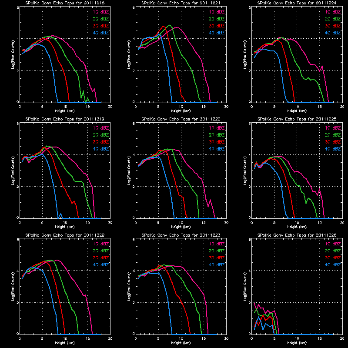Click the title "SPolKa Conv Echo Tops for 20111221"
This screenshot has height=348, width=348.
[x=181, y=3]
